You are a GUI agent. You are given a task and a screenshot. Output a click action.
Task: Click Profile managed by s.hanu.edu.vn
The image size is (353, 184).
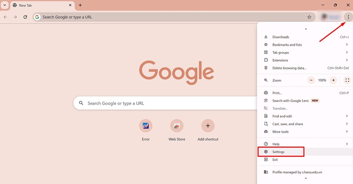point(305,172)
